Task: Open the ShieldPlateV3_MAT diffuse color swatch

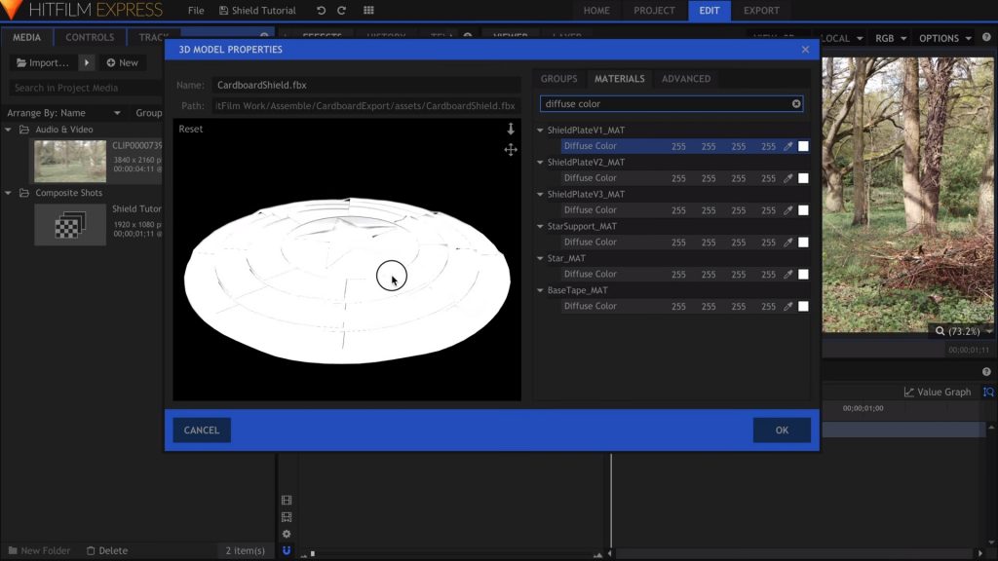Action: (803, 210)
